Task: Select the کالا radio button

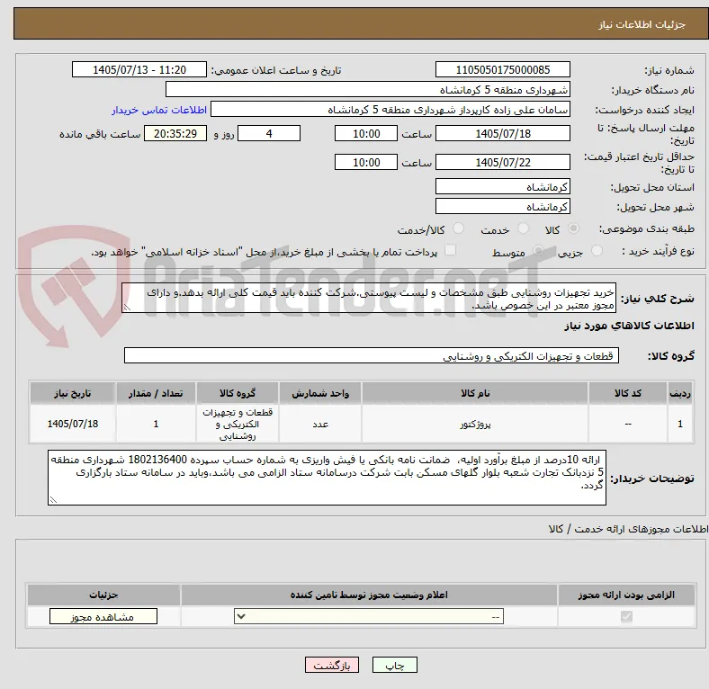Action: pos(573,228)
